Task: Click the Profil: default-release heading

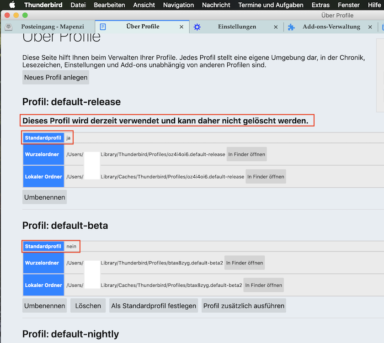Action: click(x=71, y=102)
